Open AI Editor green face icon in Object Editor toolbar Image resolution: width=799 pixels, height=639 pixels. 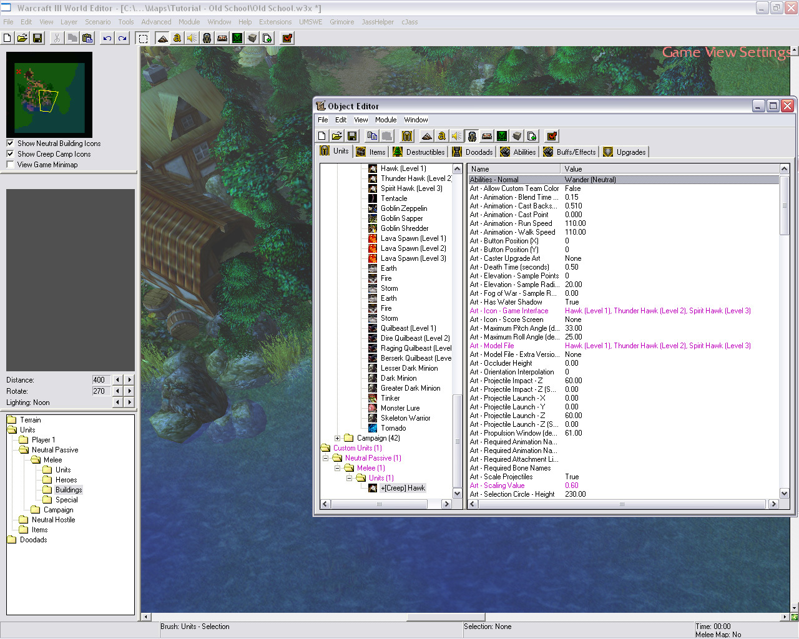coord(502,136)
